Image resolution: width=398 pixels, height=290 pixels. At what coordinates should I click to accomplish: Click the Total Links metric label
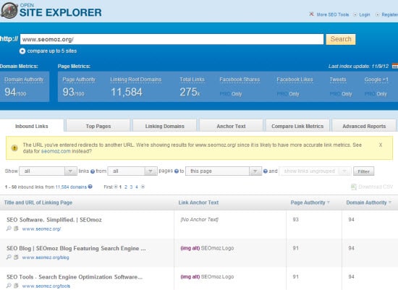(192, 80)
